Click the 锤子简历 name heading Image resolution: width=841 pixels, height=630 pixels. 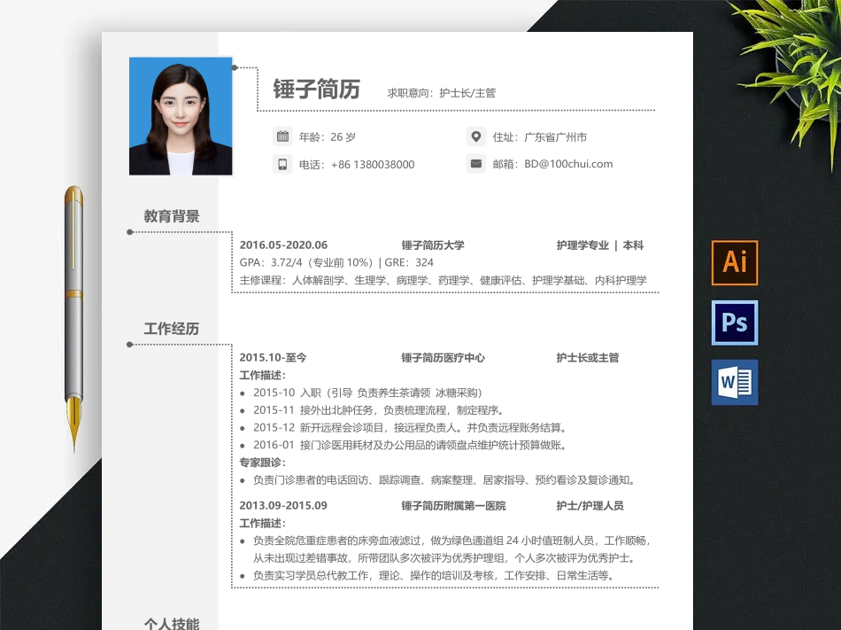point(316,89)
